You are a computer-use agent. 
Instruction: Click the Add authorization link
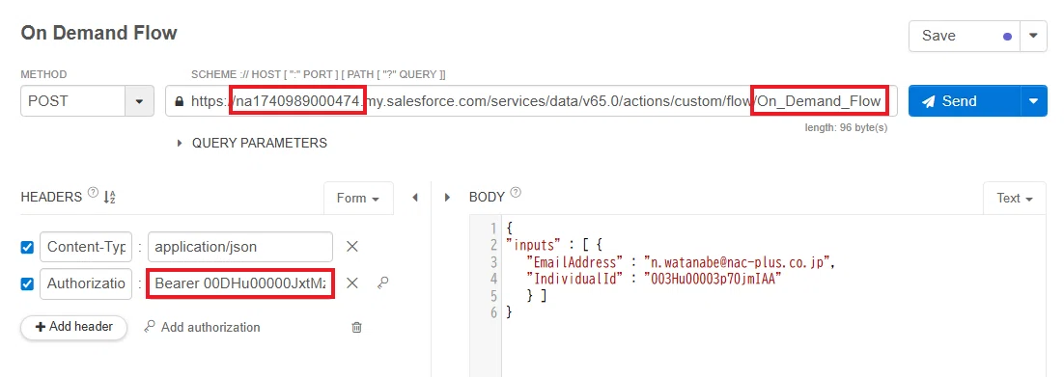202,327
